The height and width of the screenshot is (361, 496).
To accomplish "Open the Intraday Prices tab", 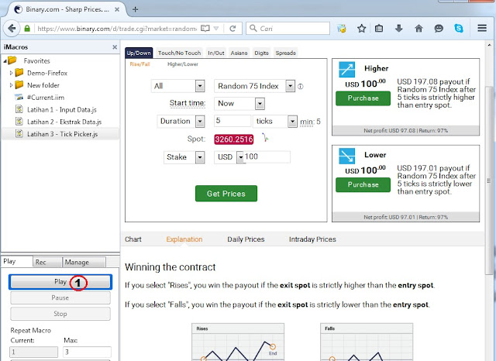I will [x=312, y=239].
